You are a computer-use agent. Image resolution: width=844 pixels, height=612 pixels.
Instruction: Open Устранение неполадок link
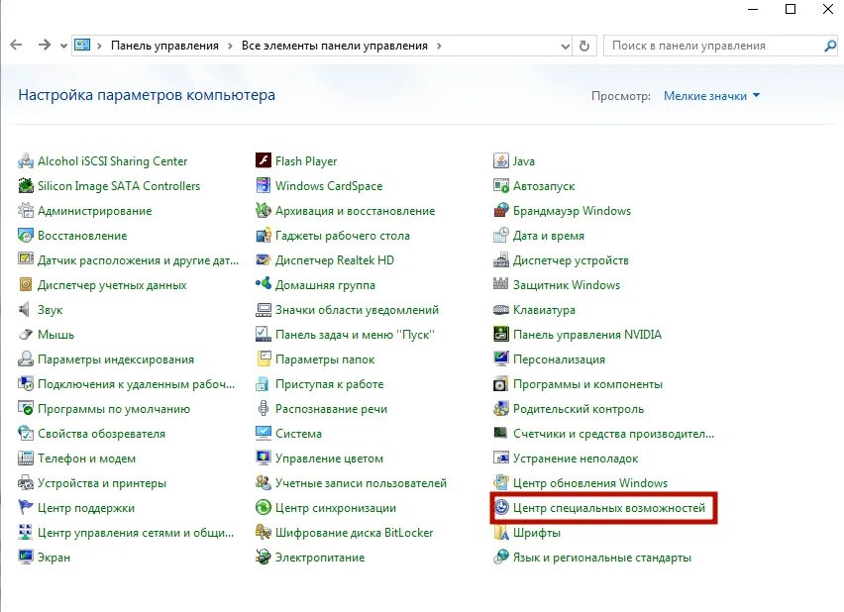pos(576,459)
